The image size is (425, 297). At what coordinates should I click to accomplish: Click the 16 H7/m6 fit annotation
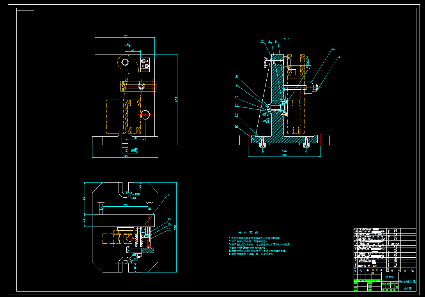click(x=135, y=151)
